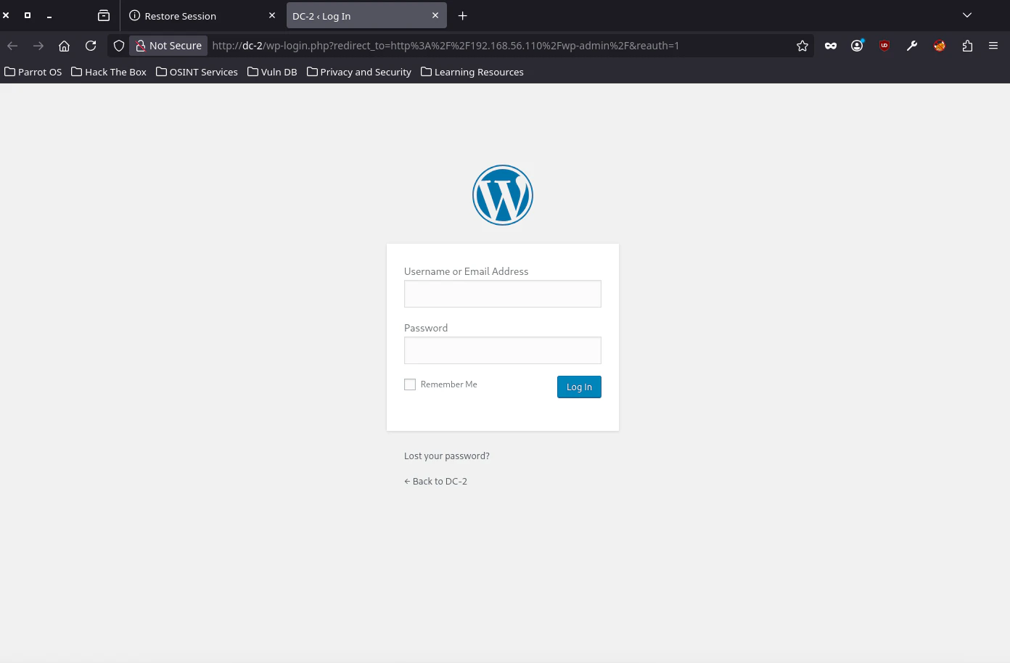Open the Firefox account icon
Image resolution: width=1010 pixels, height=663 pixels.
point(858,46)
